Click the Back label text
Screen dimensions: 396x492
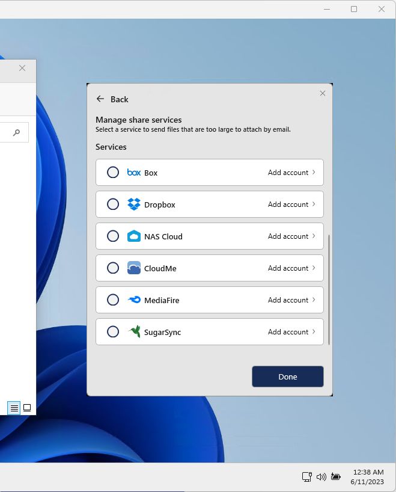[120, 99]
